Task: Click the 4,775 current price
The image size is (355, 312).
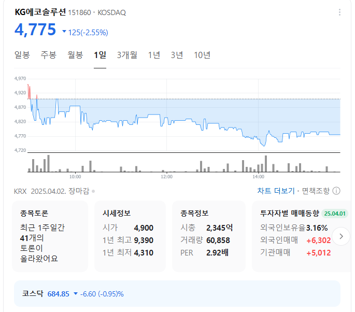Action: pyautogui.click(x=35, y=30)
